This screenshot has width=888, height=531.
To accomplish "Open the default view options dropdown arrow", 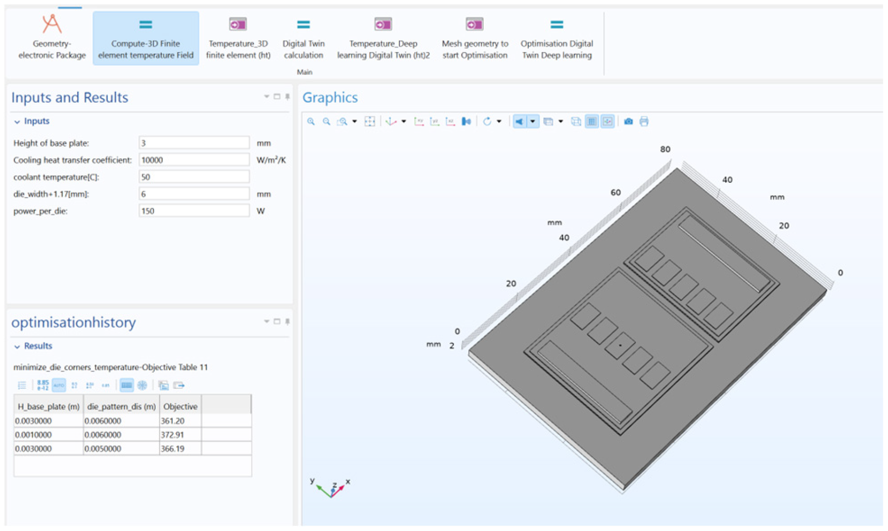I will 404,122.
